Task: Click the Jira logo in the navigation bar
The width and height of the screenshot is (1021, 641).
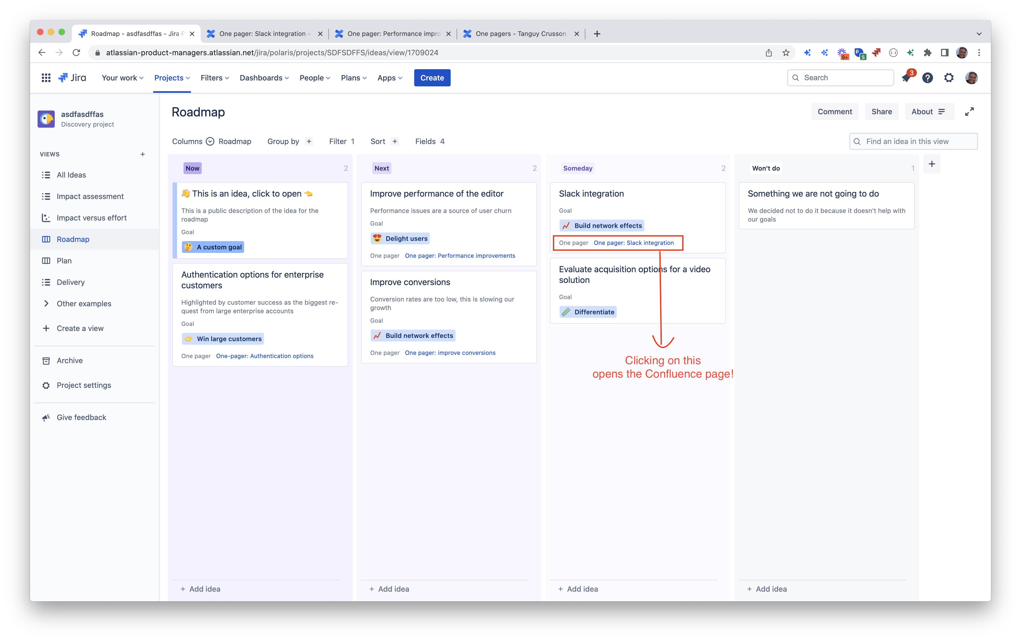Action: (72, 78)
